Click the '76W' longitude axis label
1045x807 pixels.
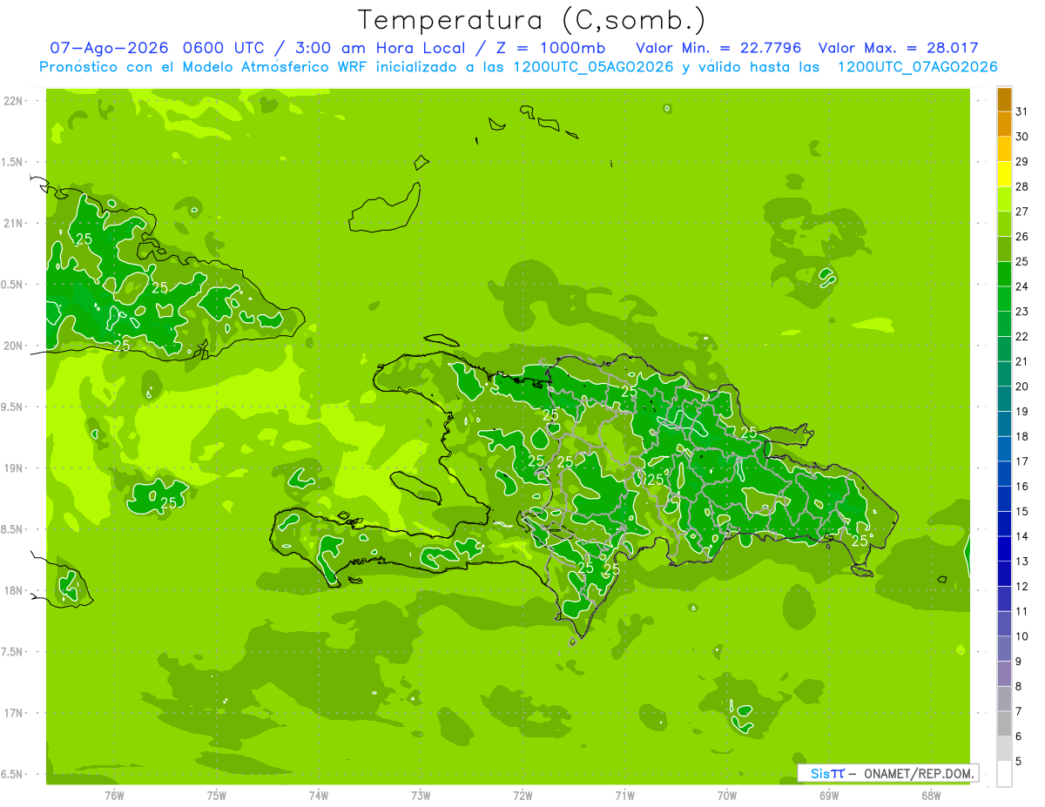[114, 795]
